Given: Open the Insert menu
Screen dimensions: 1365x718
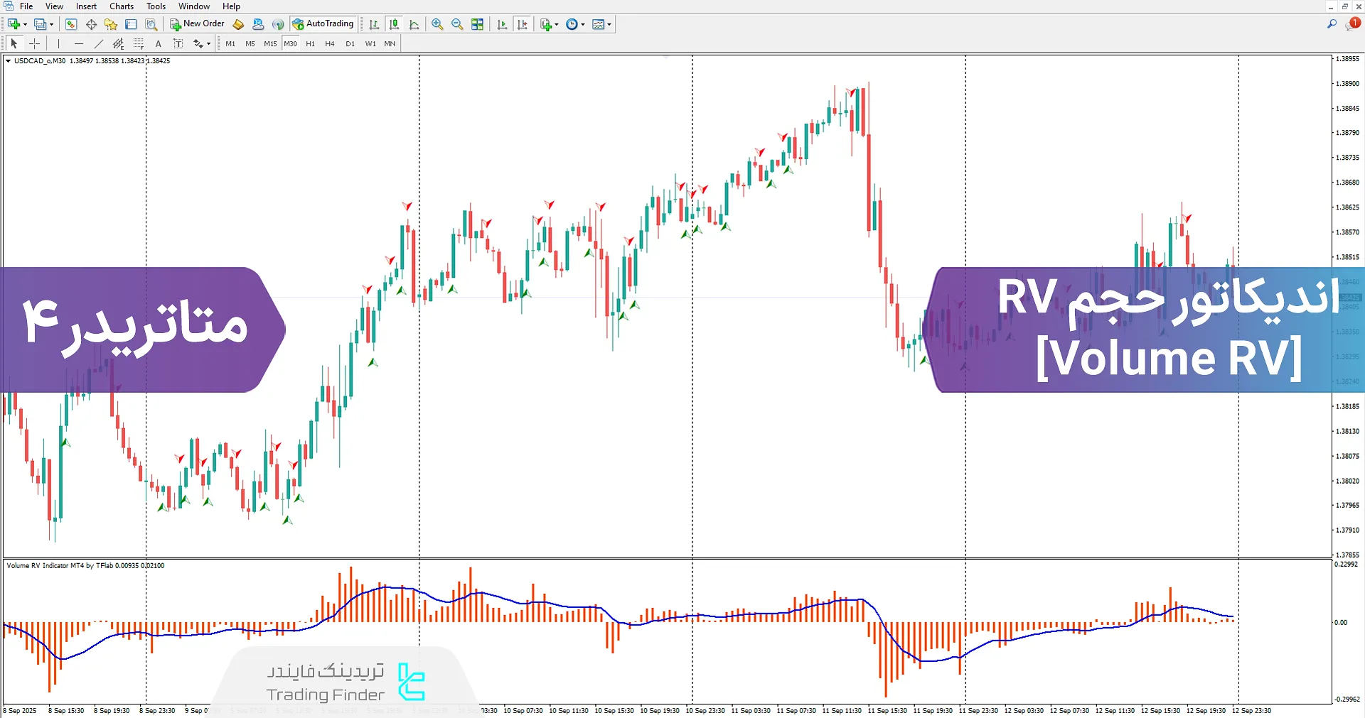Looking at the screenshot, I should click(85, 6).
